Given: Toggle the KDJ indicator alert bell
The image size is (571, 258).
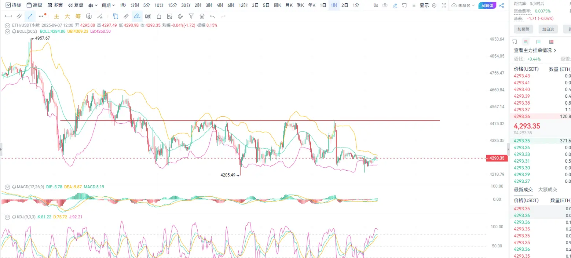Looking at the screenshot, I should pyautogui.click(x=14, y=217).
